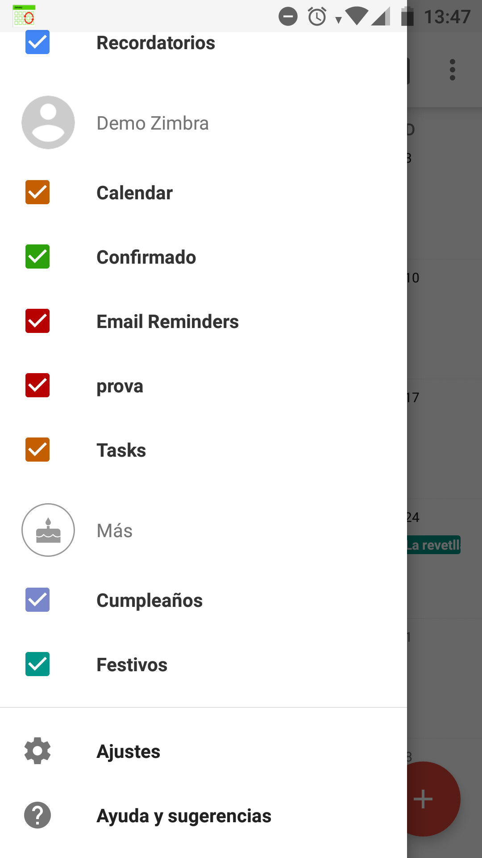Disable the green Confirmado checkbox
The width and height of the screenshot is (482, 858).
pyautogui.click(x=37, y=257)
